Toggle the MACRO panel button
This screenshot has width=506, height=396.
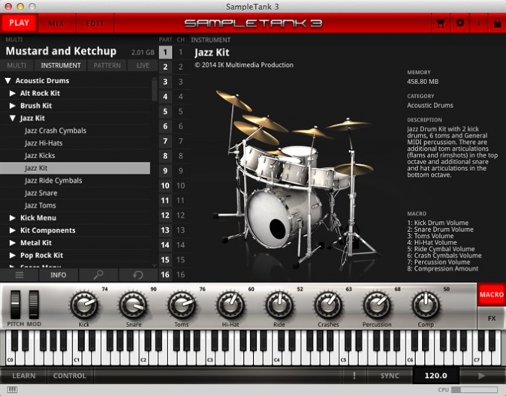(x=491, y=295)
